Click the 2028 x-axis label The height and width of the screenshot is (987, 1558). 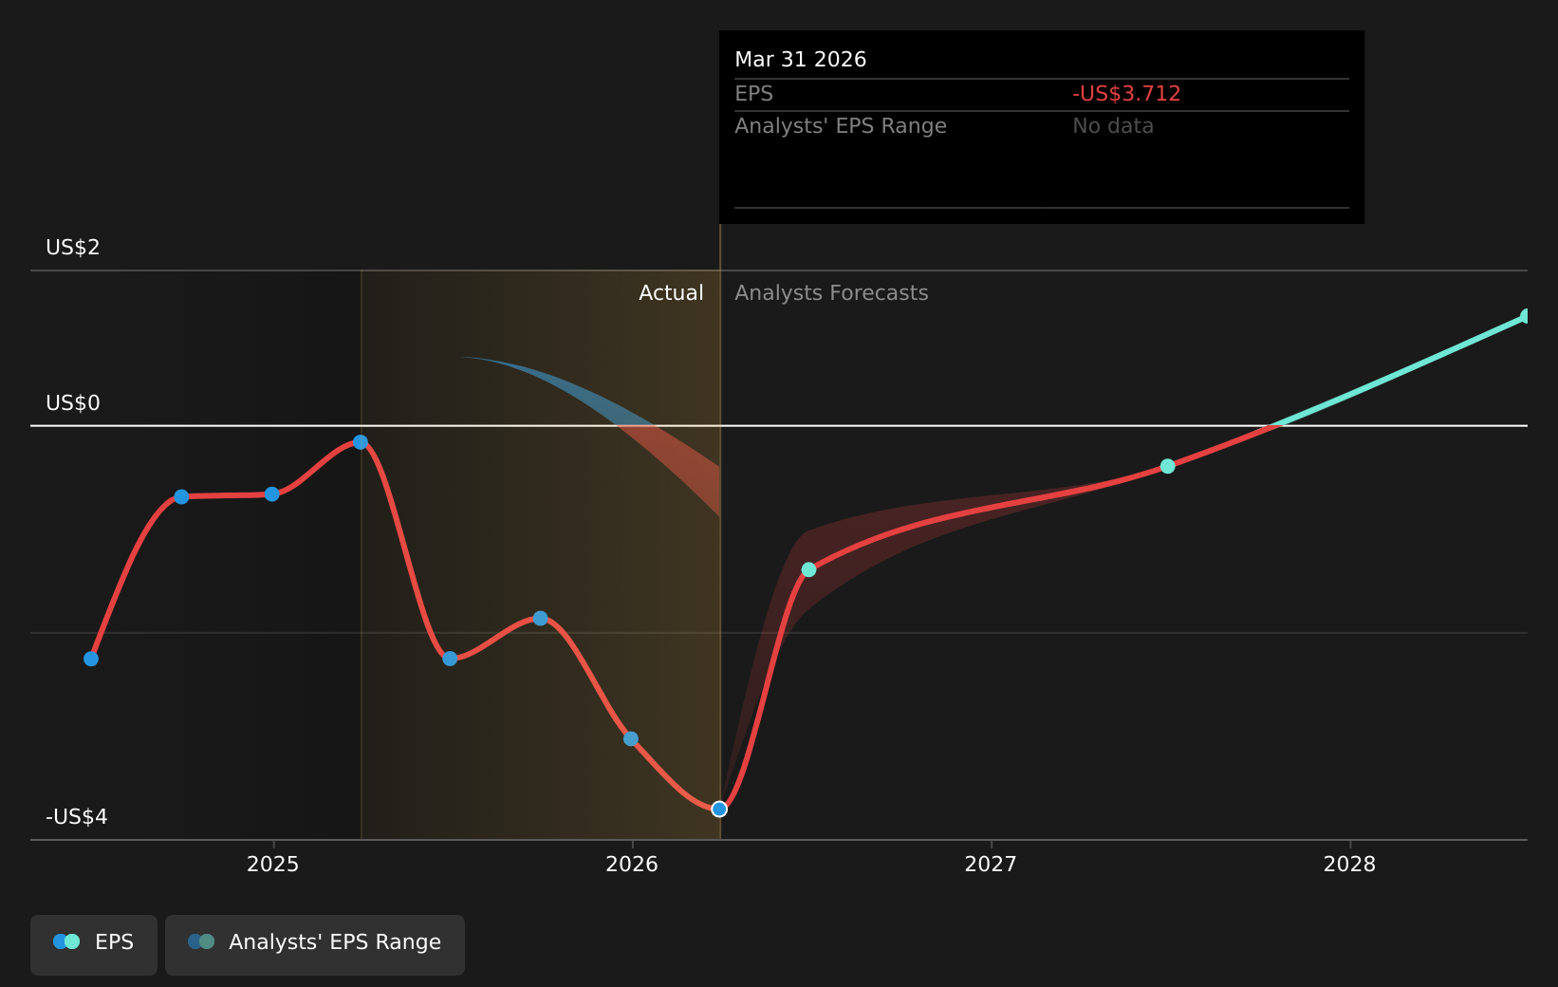point(1349,865)
